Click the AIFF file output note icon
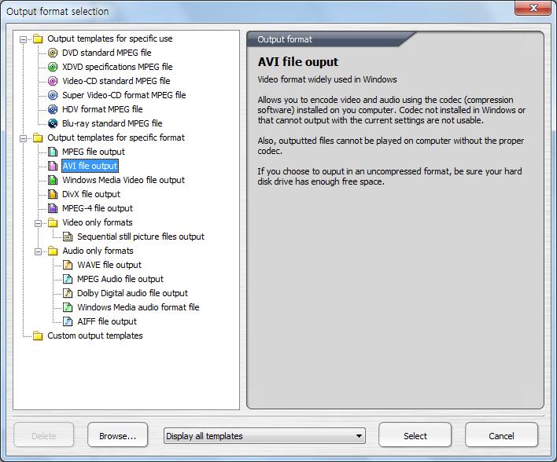Viewport: 557px width, 462px height. click(x=68, y=321)
